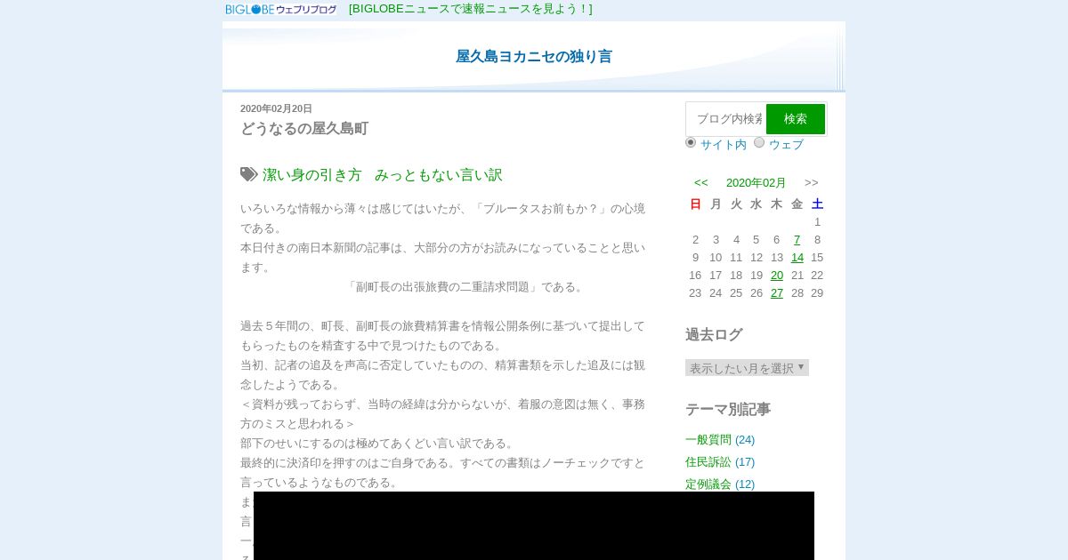Screen dimensions: 1068x560
Task: Open calendar date 20
Action: [777, 275]
